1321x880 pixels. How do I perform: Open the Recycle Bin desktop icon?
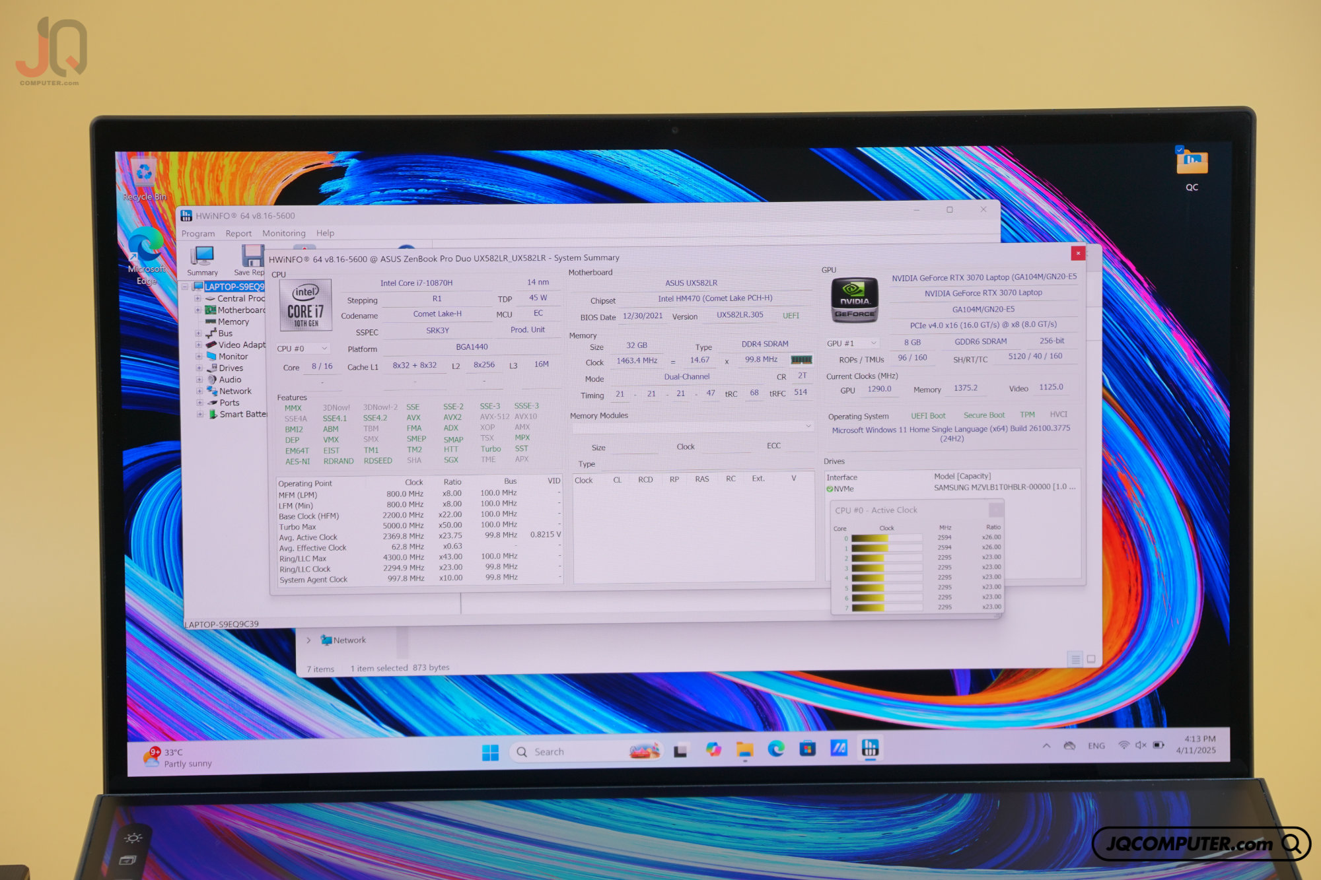[145, 180]
